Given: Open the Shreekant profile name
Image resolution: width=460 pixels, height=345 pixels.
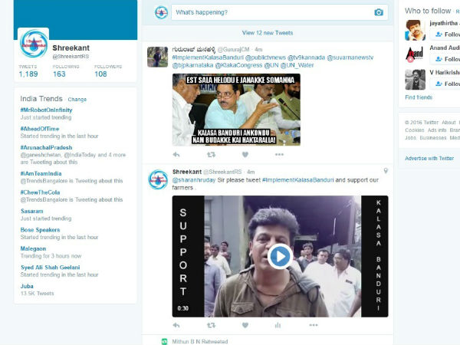Looking at the screenshot, I should pos(71,48).
